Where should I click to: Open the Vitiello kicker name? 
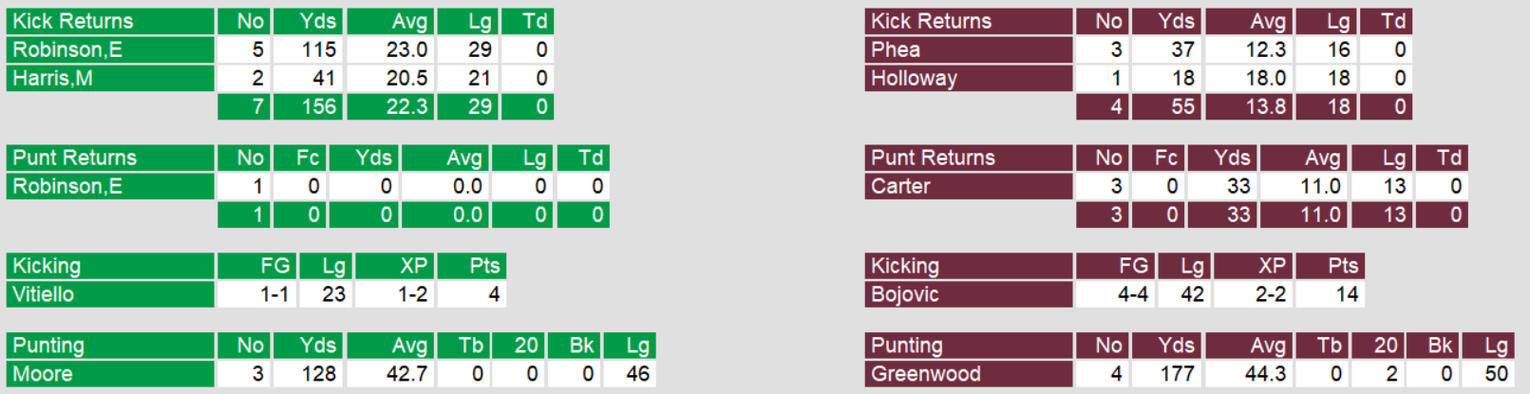click(44, 294)
